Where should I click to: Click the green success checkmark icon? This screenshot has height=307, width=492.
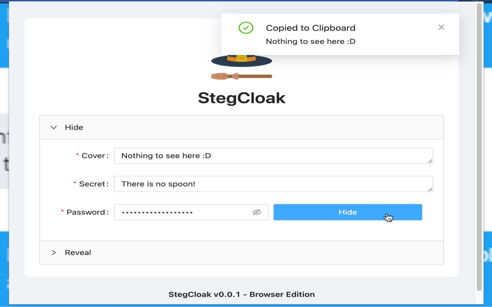pyautogui.click(x=246, y=28)
